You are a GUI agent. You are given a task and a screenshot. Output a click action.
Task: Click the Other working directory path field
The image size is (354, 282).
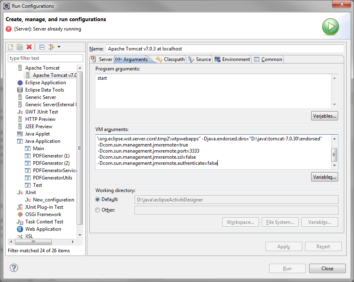pos(237,210)
